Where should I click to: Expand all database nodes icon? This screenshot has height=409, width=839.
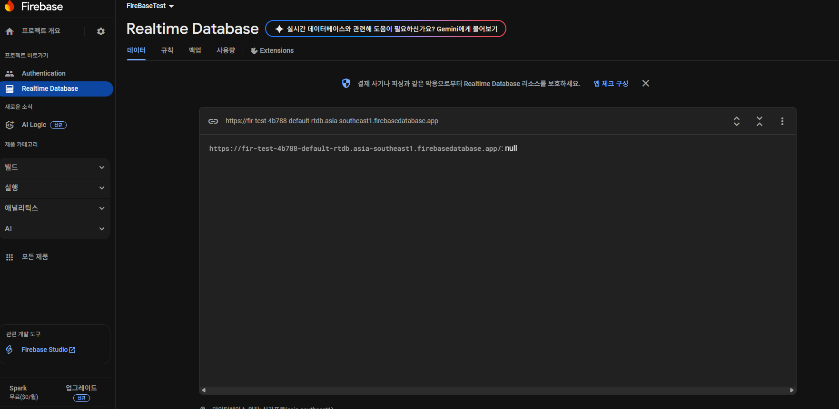point(737,121)
